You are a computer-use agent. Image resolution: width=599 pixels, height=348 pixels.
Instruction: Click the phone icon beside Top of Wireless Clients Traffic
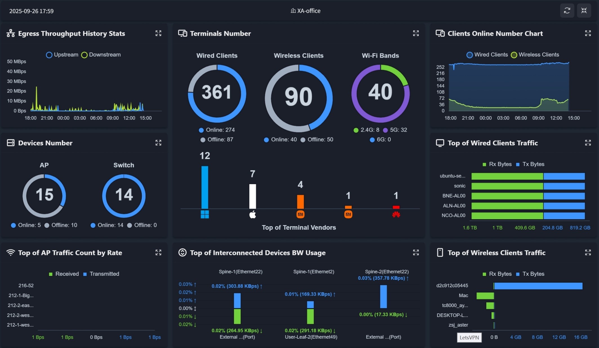coord(440,252)
